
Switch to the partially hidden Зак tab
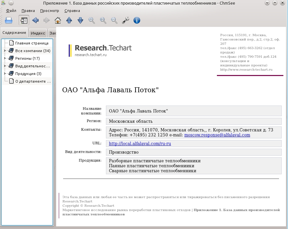tap(52, 33)
